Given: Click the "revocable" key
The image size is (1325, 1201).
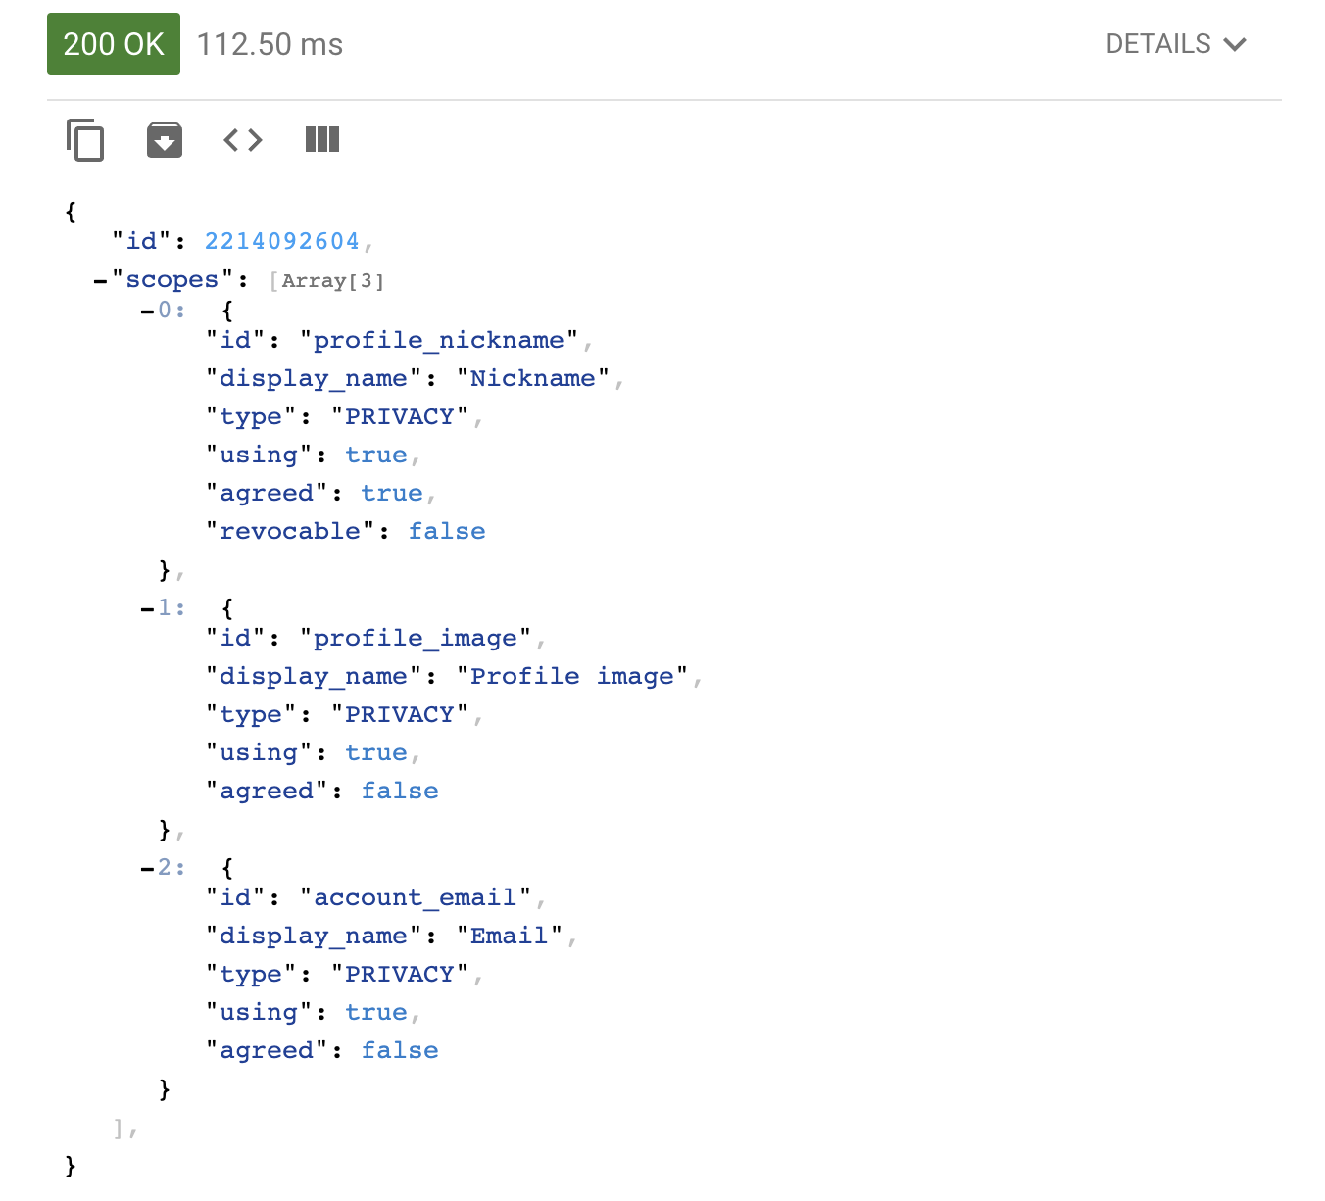Looking at the screenshot, I should click(x=290, y=531).
